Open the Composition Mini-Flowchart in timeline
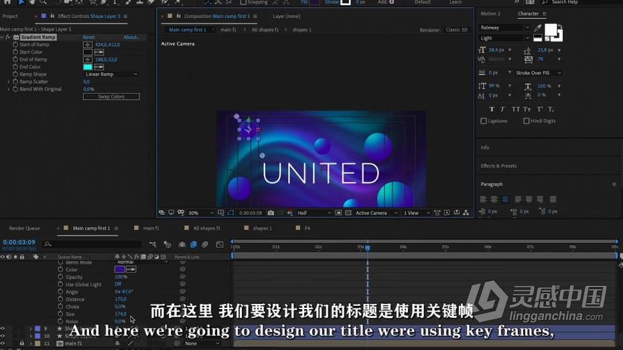The image size is (623, 350). pyautogui.click(x=153, y=244)
